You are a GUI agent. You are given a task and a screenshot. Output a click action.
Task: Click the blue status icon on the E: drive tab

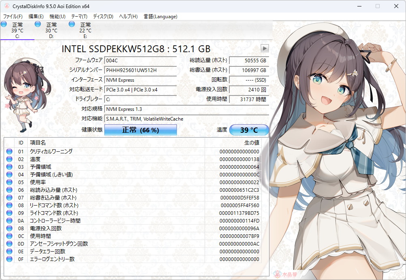(71, 25)
